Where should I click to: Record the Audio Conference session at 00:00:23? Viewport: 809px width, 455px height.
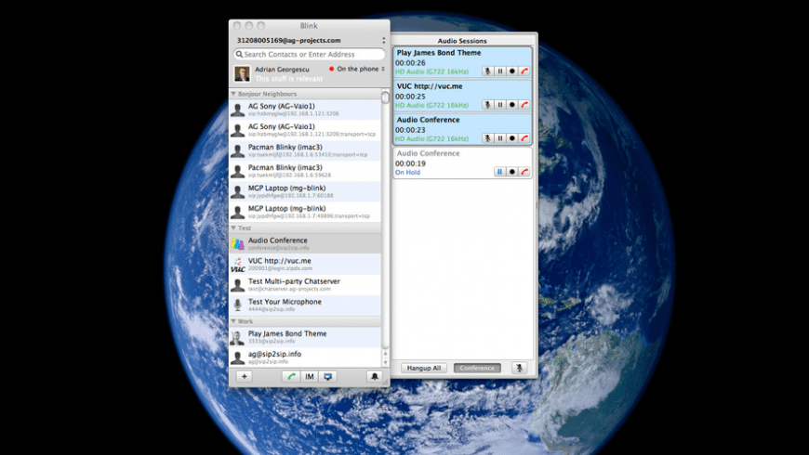512,138
